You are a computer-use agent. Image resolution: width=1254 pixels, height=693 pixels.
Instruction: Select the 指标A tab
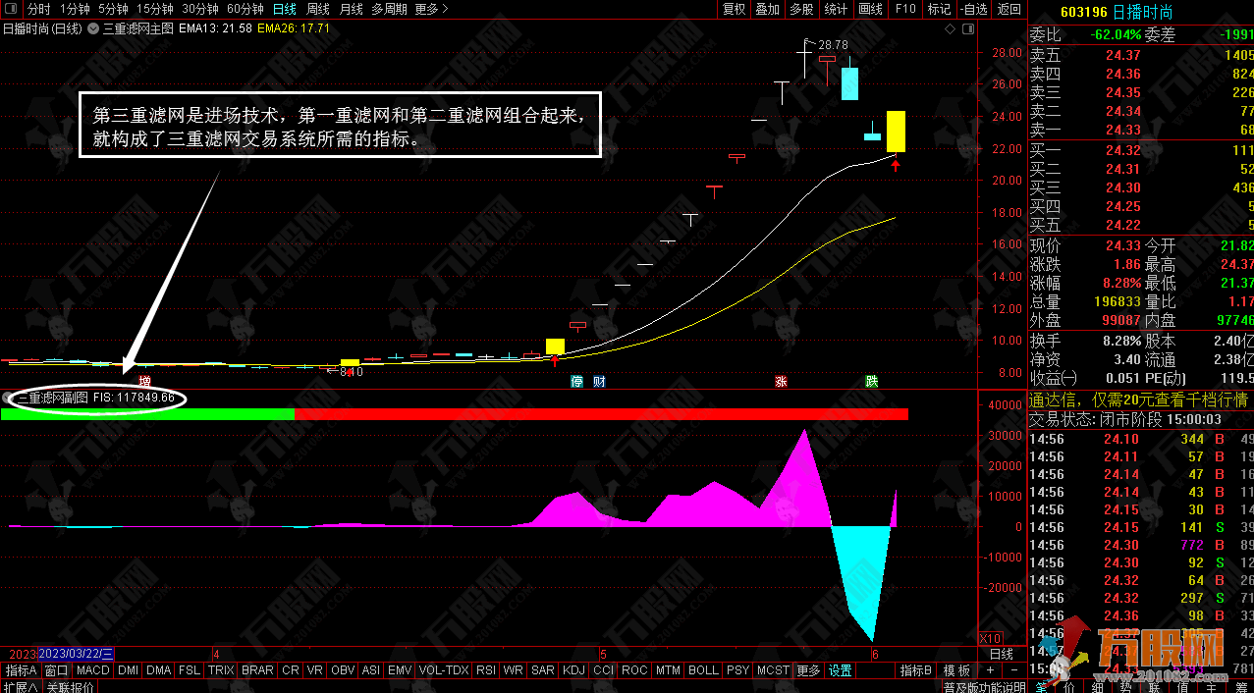[x=21, y=670]
